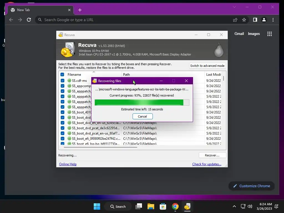Viewport: 284px width, 213px height.
Task: Uncheck the $$_appcomp file checkbox
Action: coord(62,86)
